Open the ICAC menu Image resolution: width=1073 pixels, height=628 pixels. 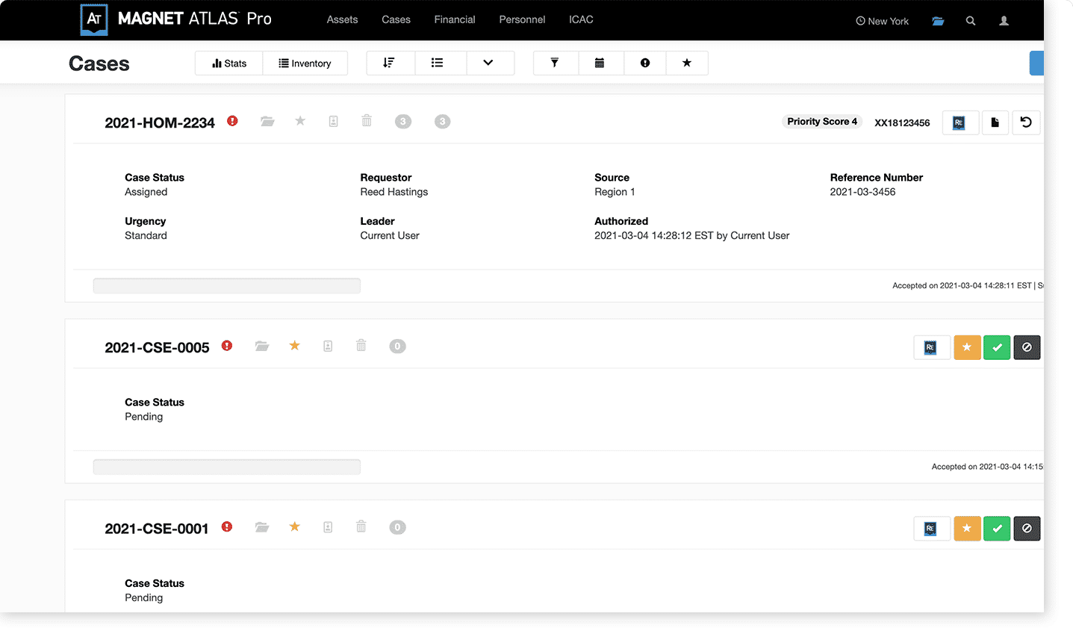pyautogui.click(x=581, y=19)
